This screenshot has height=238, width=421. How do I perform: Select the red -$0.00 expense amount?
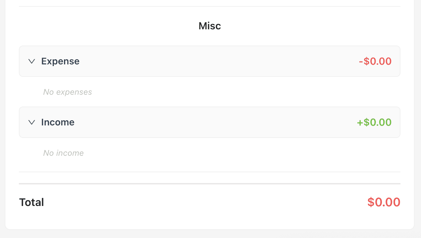coord(375,61)
